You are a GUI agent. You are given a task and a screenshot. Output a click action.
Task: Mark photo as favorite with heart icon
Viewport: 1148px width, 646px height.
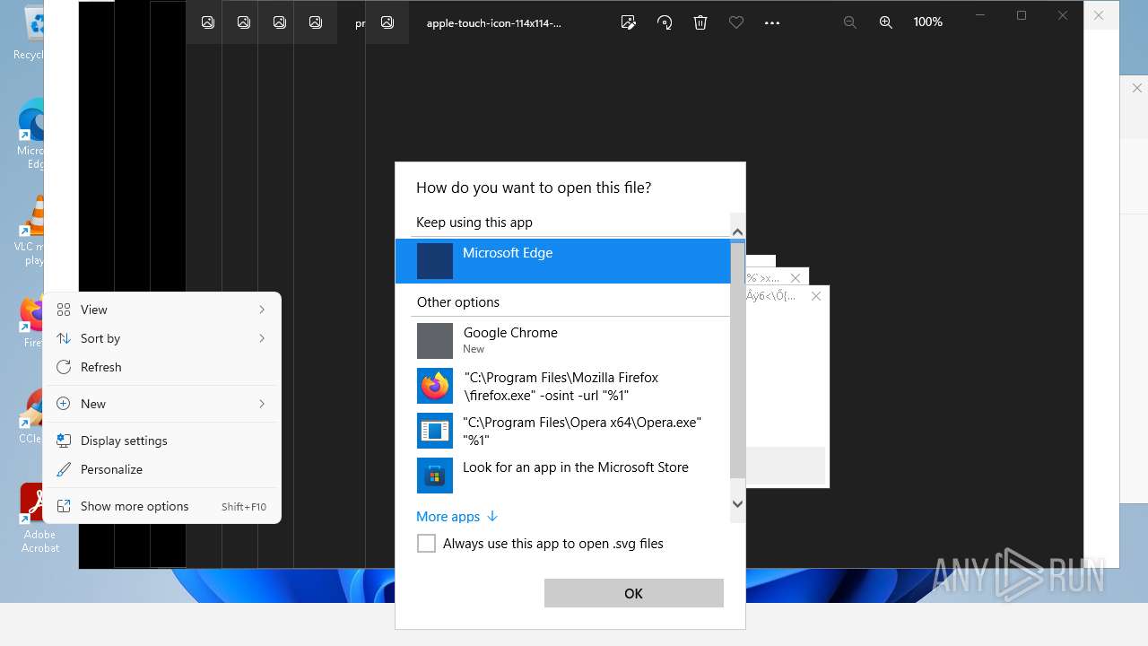736,22
